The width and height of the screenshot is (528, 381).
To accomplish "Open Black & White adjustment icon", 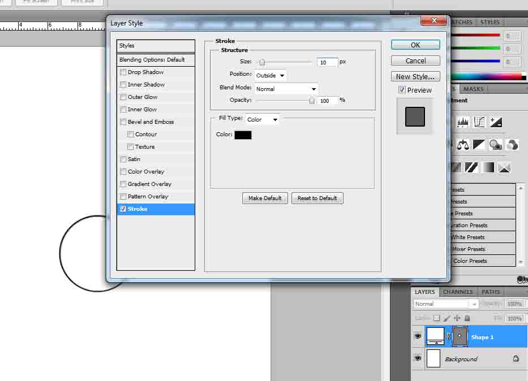I will tap(479, 145).
